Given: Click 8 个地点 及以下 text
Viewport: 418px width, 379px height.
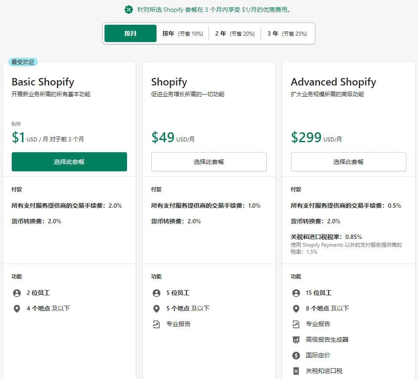Looking at the screenshot, I should point(327,309).
